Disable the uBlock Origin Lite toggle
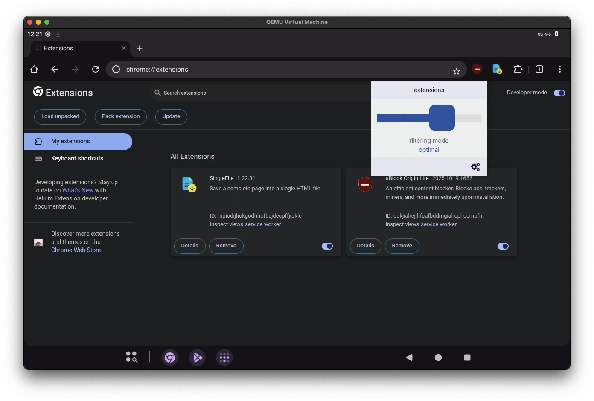 503,246
